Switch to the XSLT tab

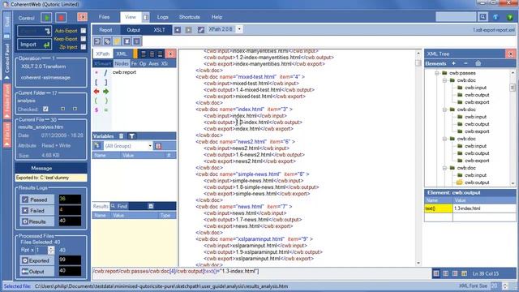click(x=159, y=30)
